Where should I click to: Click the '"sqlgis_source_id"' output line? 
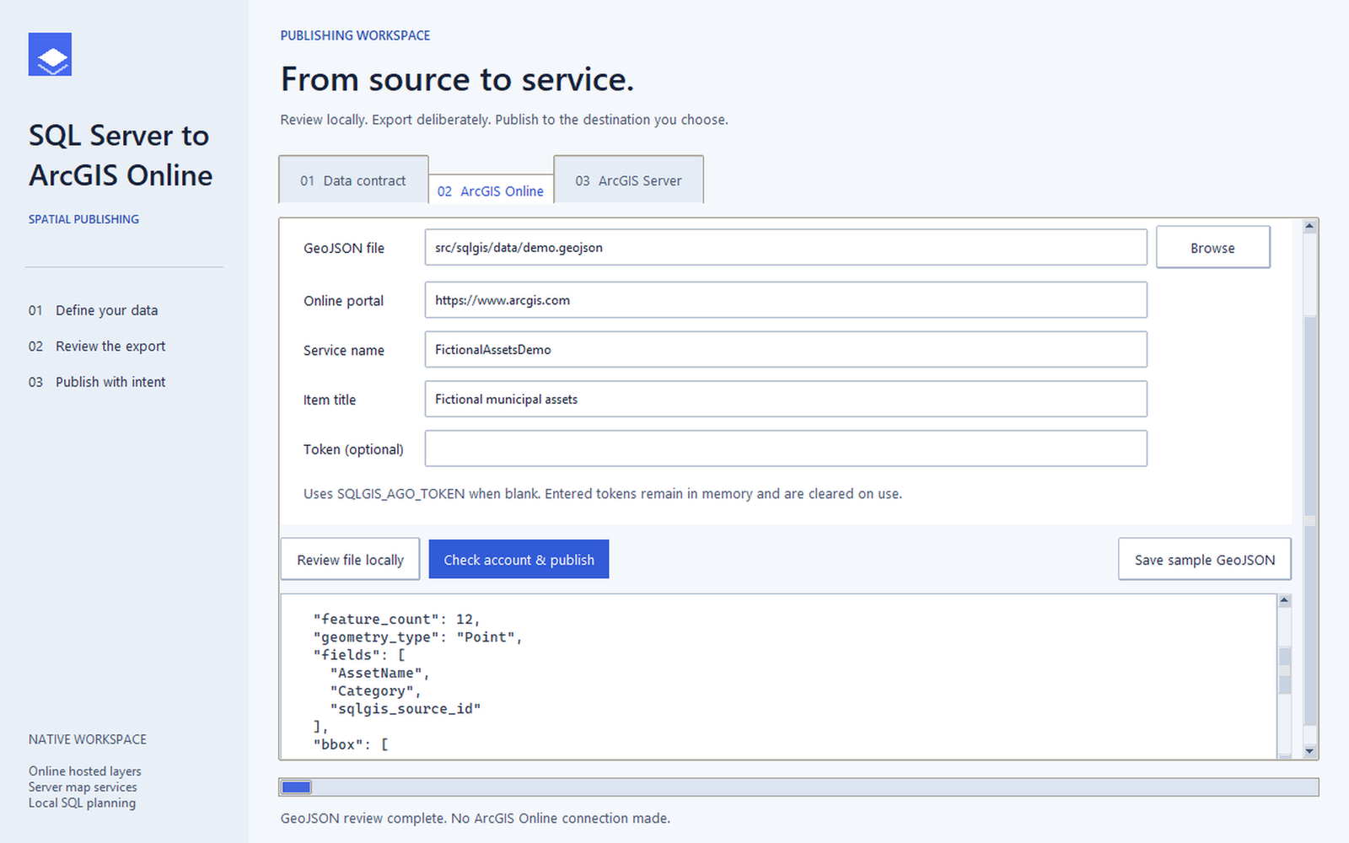406,708
